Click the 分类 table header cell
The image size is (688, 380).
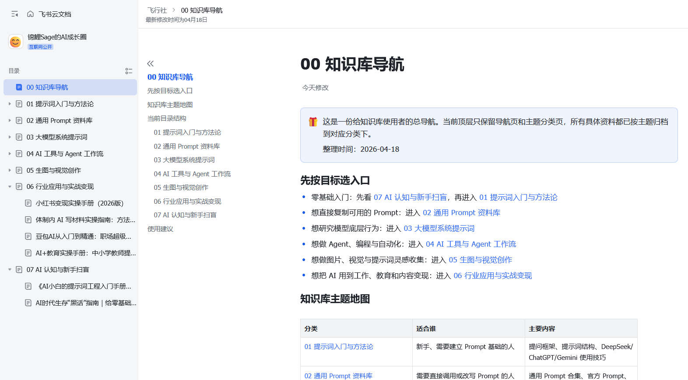pyautogui.click(x=356, y=328)
